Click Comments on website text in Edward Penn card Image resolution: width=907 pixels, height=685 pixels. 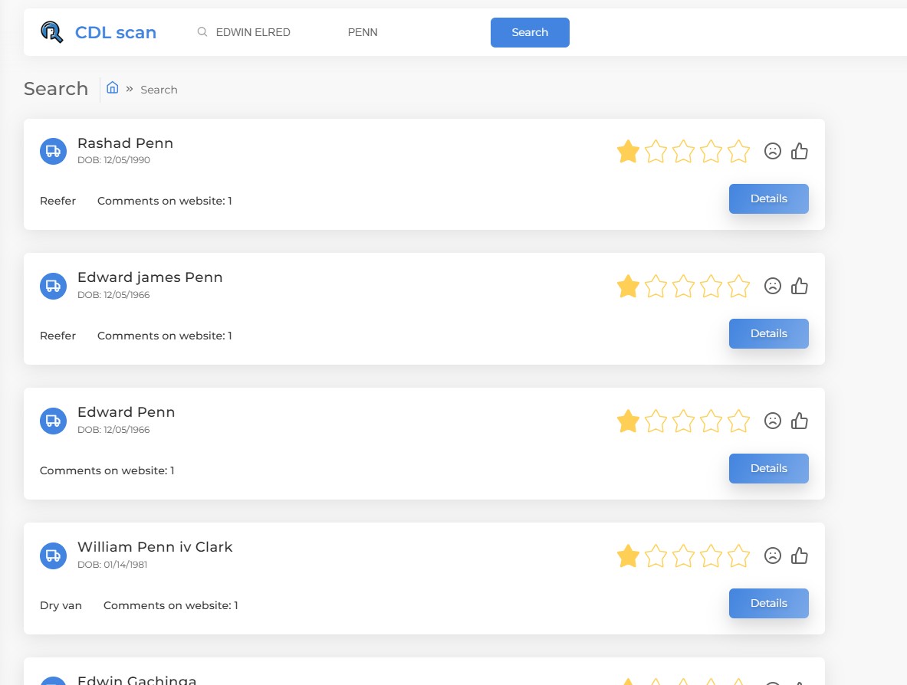coord(107,470)
